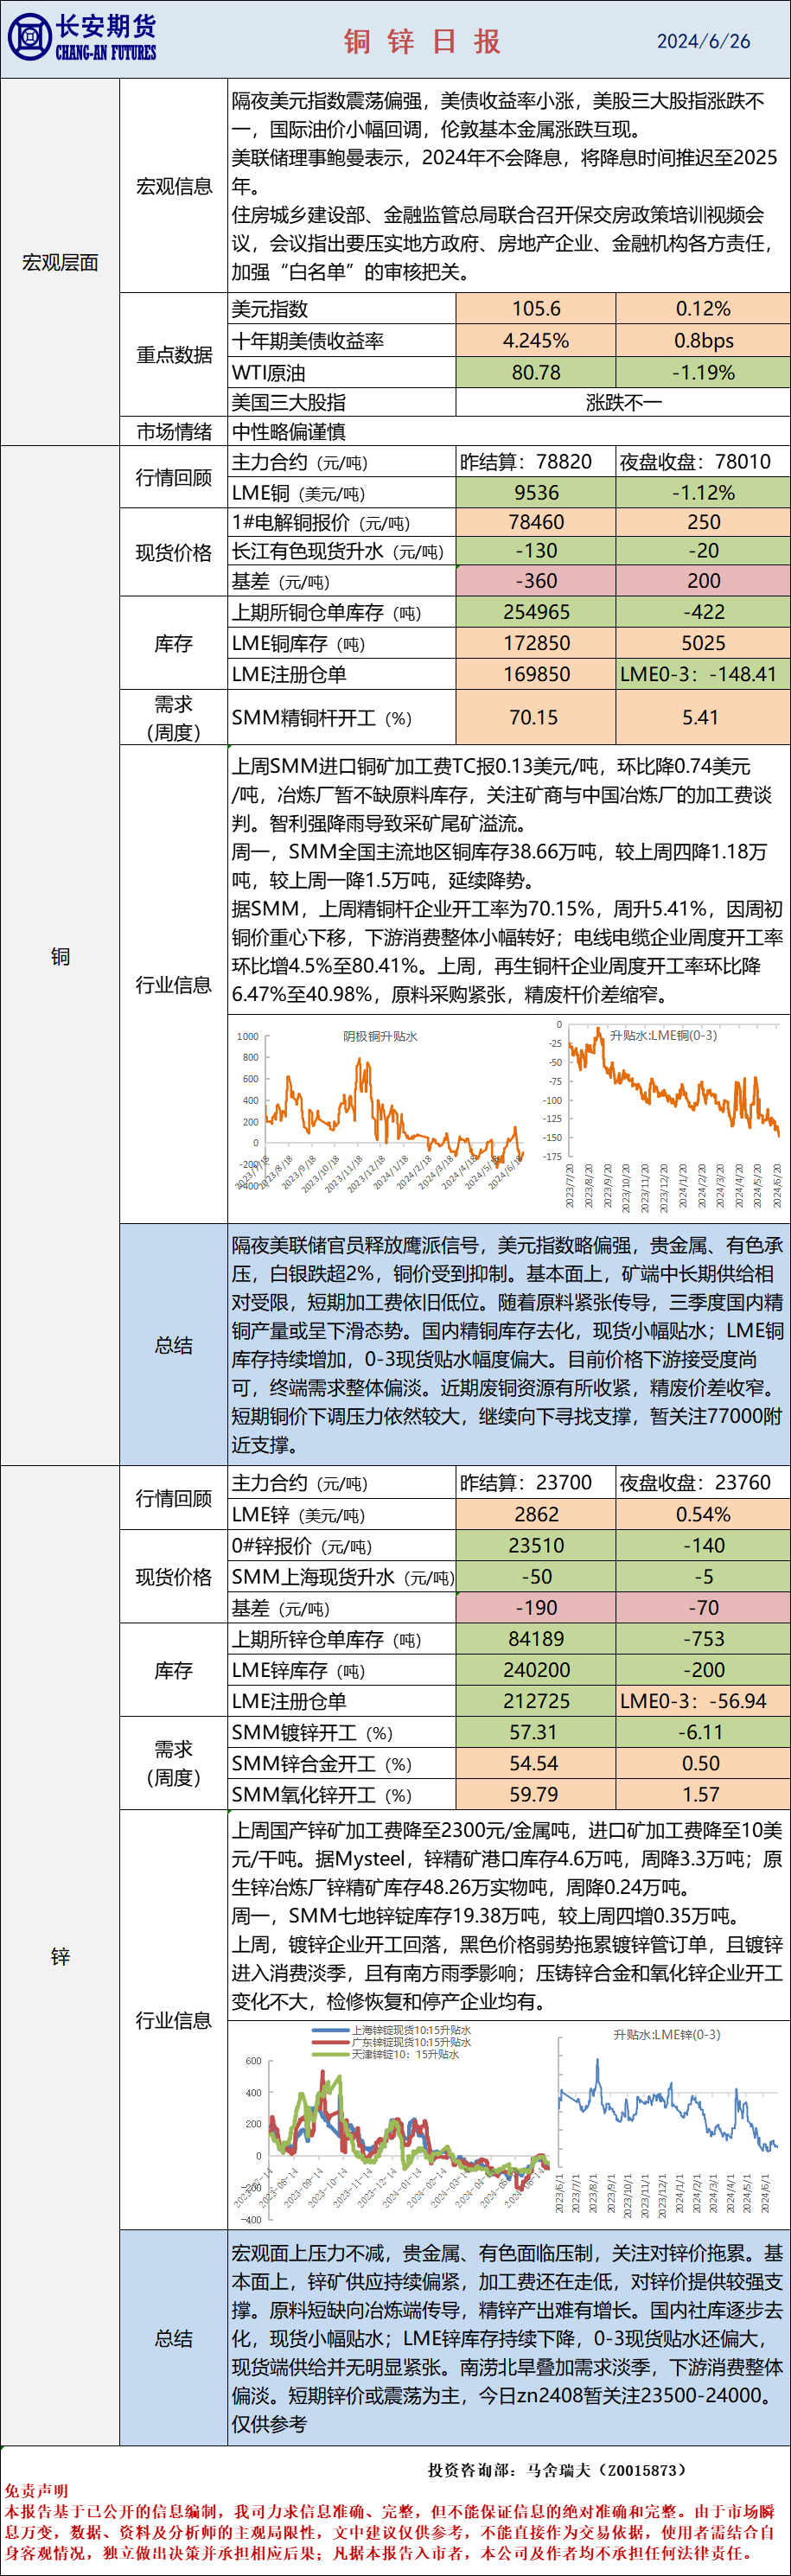Click the 宏观层面 section label
Image resolution: width=791 pixels, height=2576 pixels.
pyautogui.click(x=60, y=262)
